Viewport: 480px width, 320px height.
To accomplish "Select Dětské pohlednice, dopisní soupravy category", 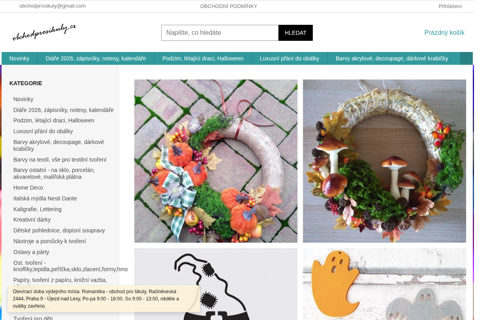I will click(x=59, y=230).
